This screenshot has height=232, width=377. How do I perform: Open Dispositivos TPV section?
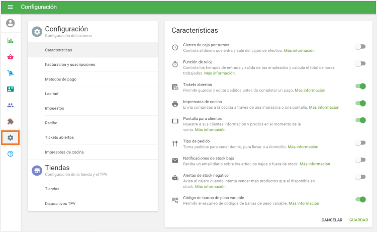pyautogui.click(x=93, y=204)
